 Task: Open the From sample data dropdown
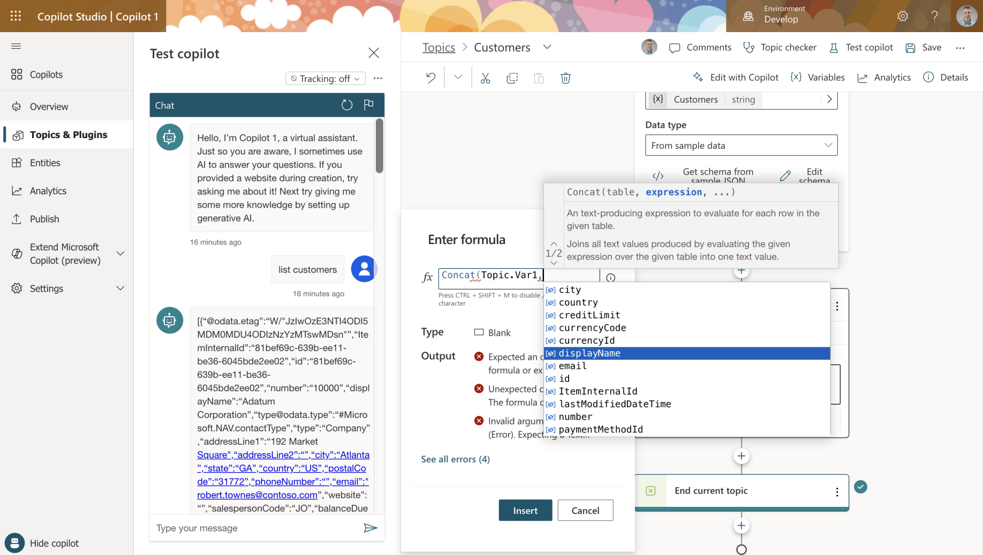click(x=742, y=146)
